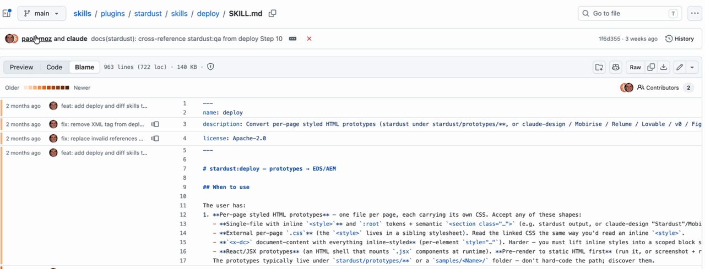The height and width of the screenshot is (269, 705).
Task: Open the deploy breadcrumb folder
Action: (x=208, y=13)
